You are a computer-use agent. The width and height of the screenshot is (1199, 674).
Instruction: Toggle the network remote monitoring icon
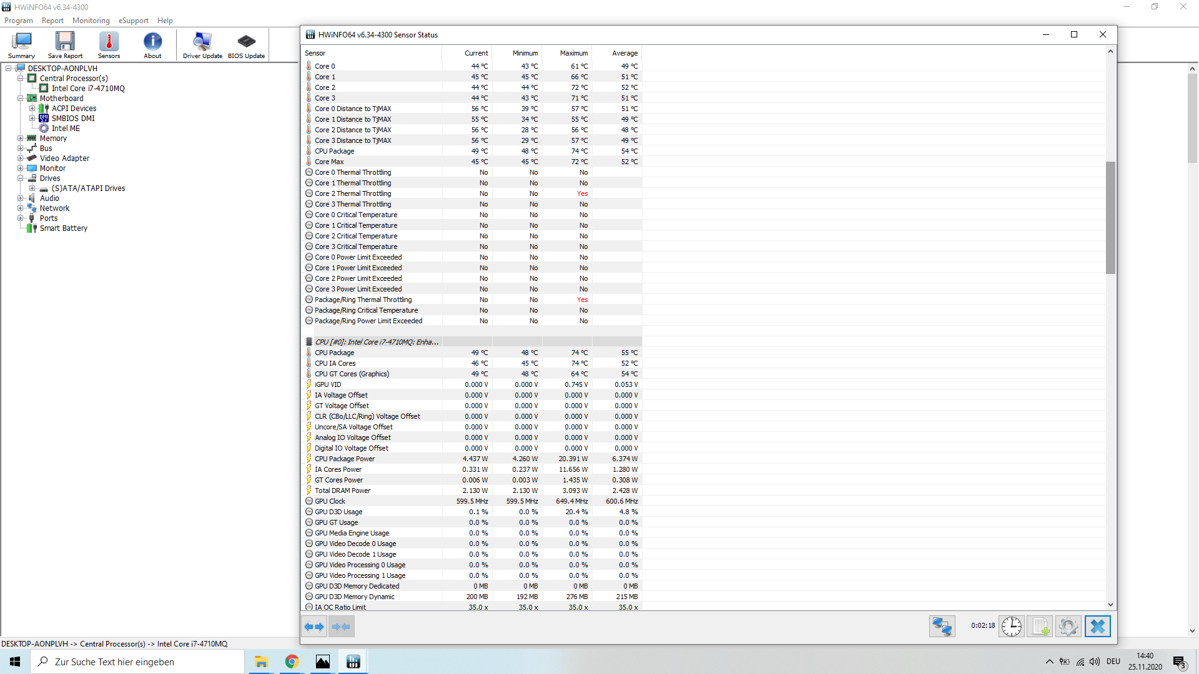pos(942,626)
